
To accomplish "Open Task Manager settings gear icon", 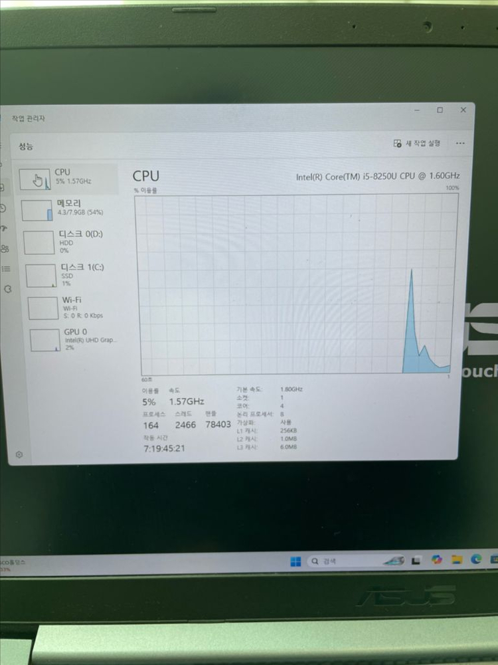I will coord(19,454).
